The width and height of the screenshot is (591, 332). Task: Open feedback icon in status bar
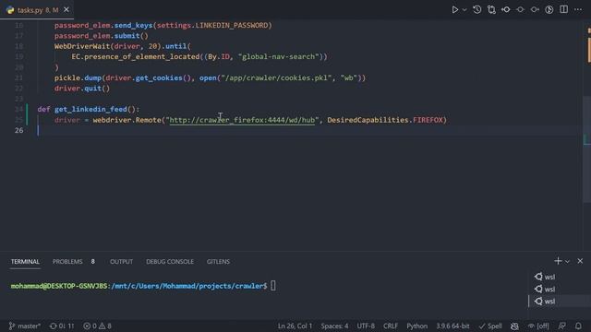coord(562,326)
